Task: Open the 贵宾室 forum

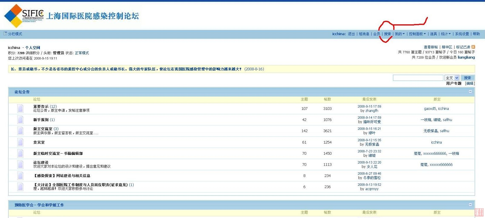Action: [x=39, y=142]
